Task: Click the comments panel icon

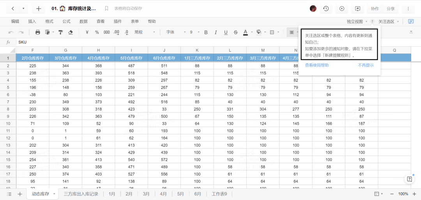Action: tap(410, 21)
